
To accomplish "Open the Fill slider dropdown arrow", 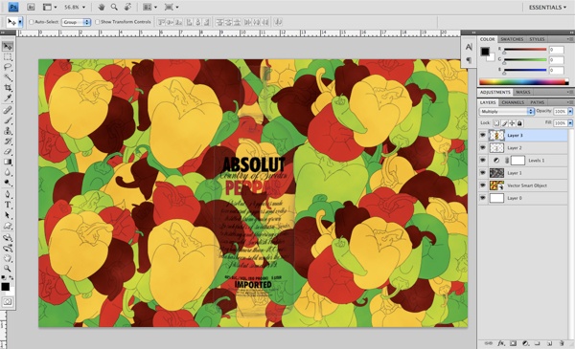I will pyautogui.click(x=570, y=123).
